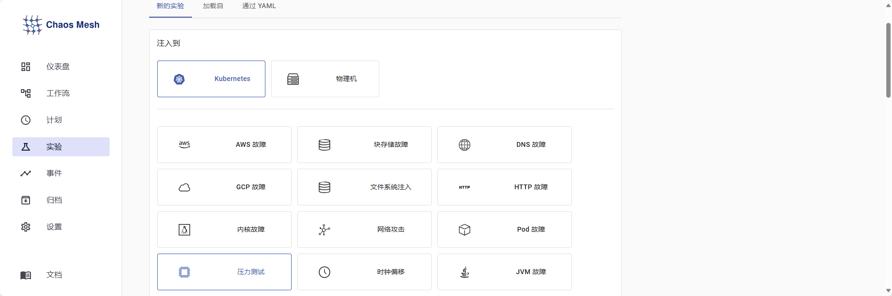Open 工作流 in the sidebar

point(61,93)
